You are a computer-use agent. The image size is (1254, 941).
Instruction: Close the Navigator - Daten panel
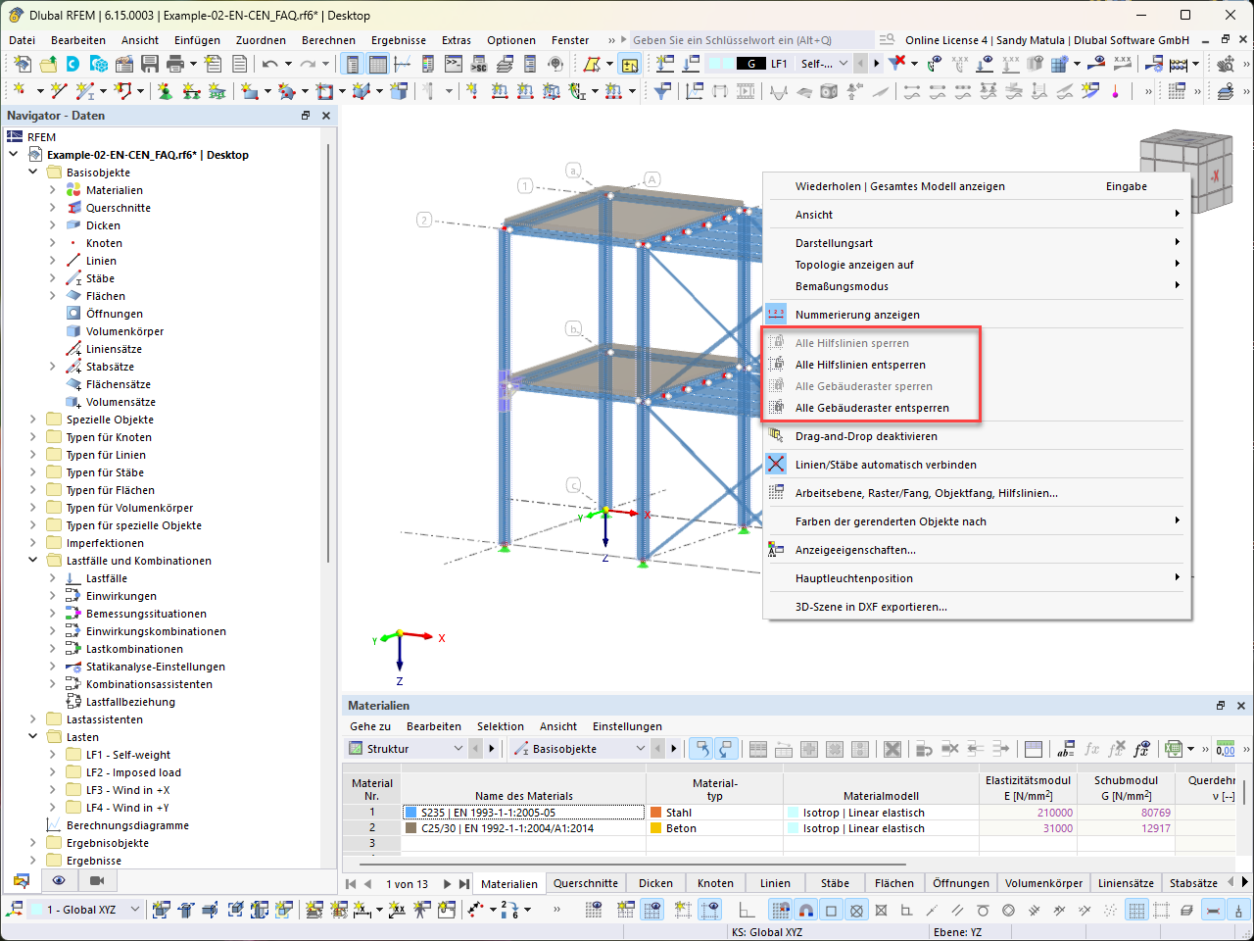(x=326, y=116)
